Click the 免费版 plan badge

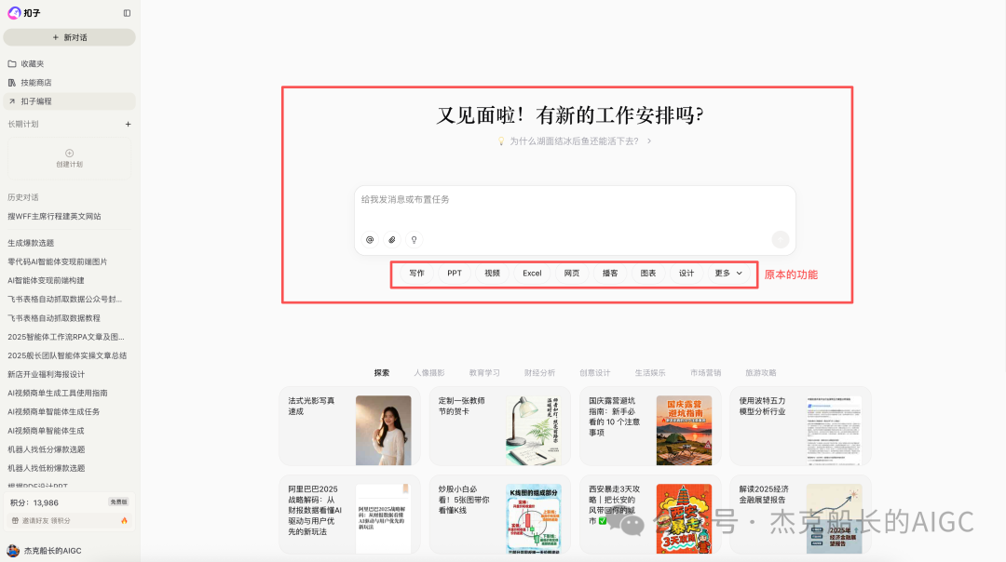118,502
